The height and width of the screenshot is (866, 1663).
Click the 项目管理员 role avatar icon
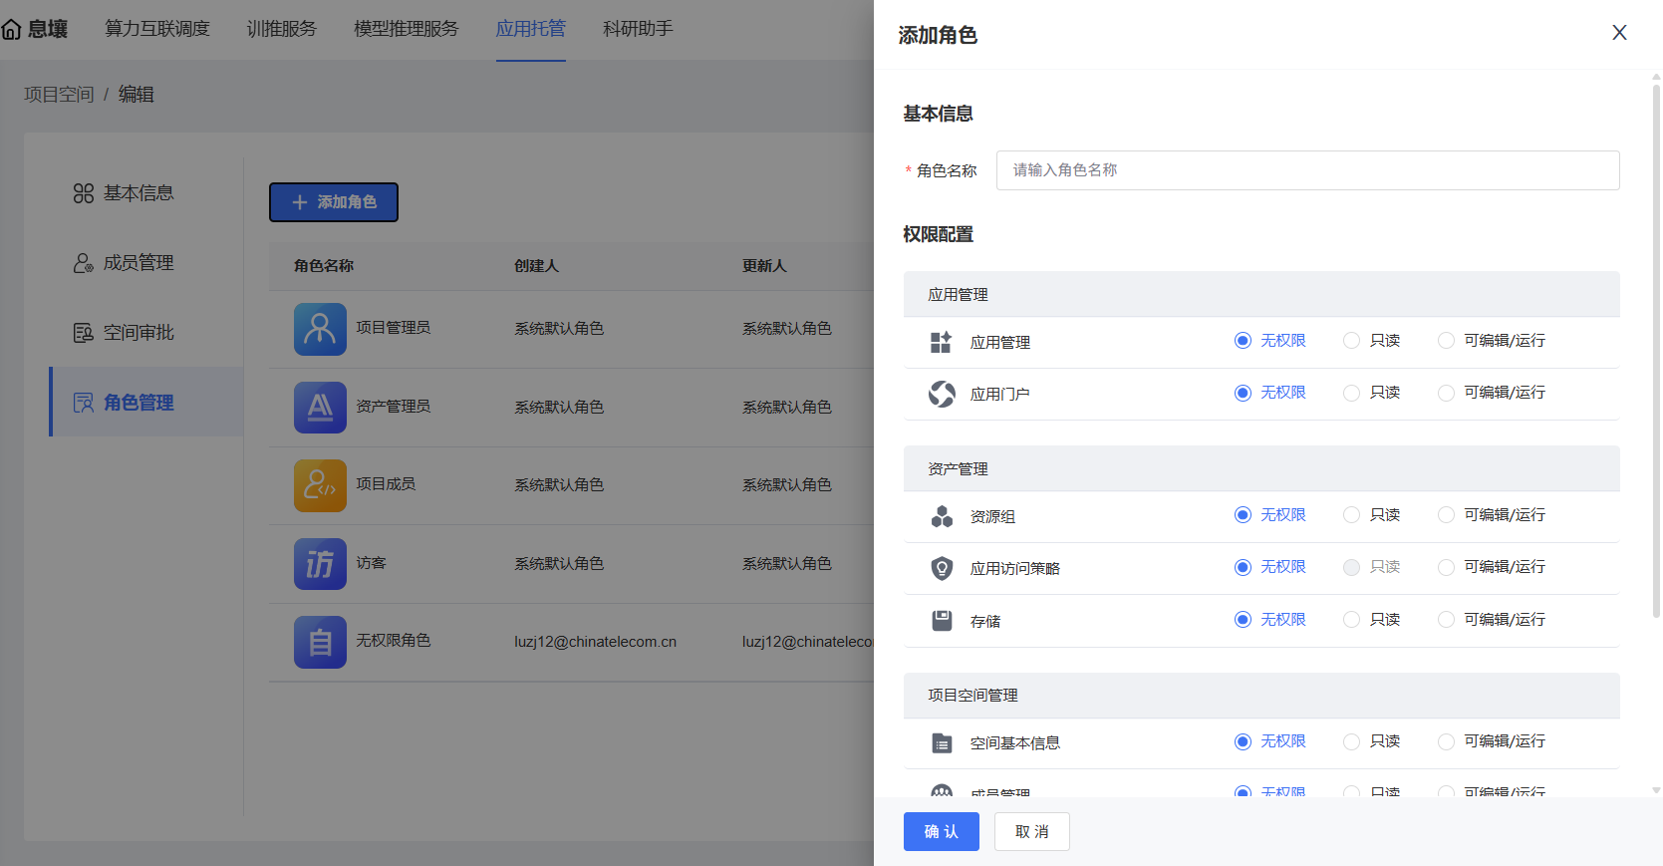pyautogui.click(x=320, y=329)
